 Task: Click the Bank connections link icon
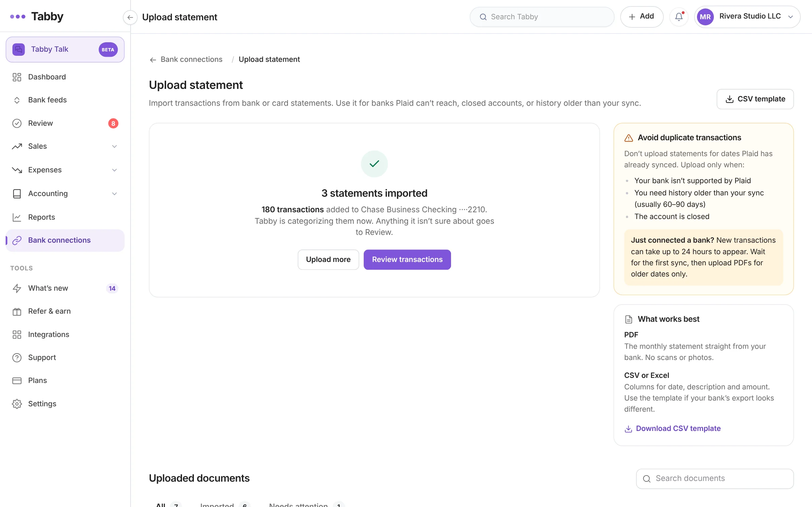(x=17, y=240)
